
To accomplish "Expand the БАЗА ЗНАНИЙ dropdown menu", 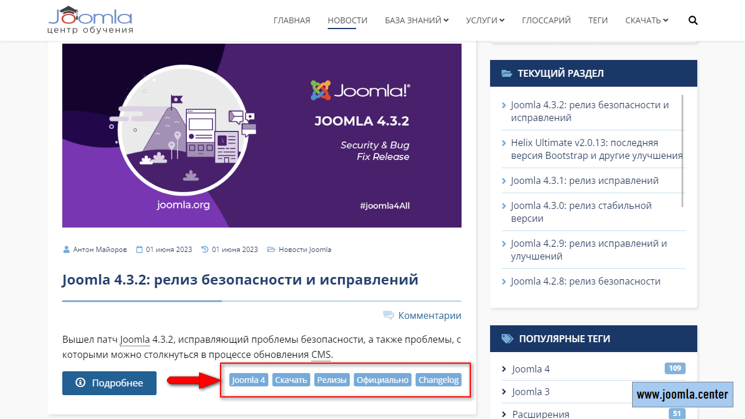I will [416, 20].
